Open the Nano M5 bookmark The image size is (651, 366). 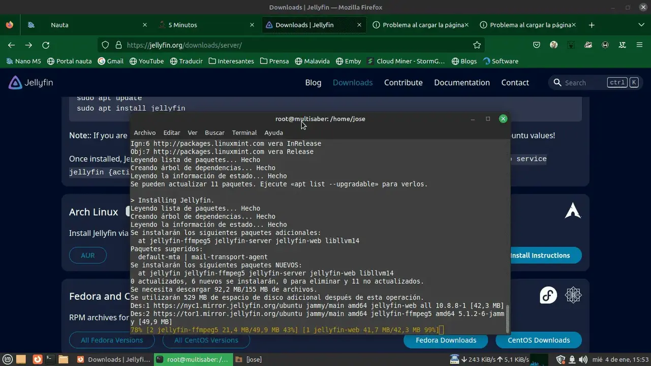pos(23,61)
